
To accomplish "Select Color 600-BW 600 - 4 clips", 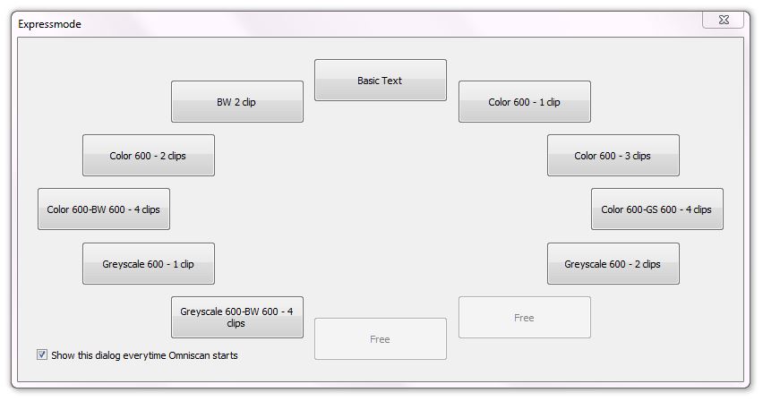I will (103, 209).
